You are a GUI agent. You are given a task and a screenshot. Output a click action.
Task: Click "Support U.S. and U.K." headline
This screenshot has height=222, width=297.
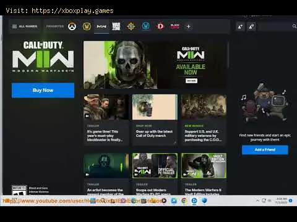(203, 136)
